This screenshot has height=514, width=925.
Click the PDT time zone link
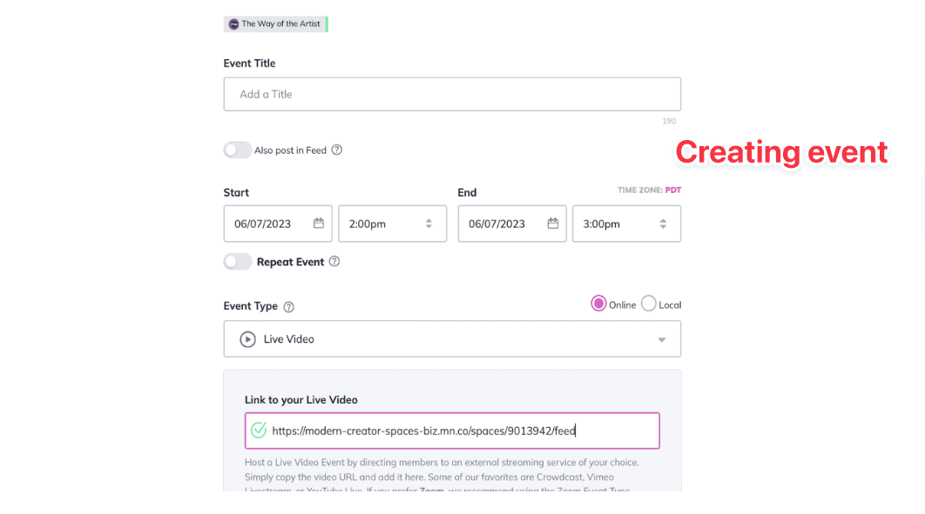673,190
